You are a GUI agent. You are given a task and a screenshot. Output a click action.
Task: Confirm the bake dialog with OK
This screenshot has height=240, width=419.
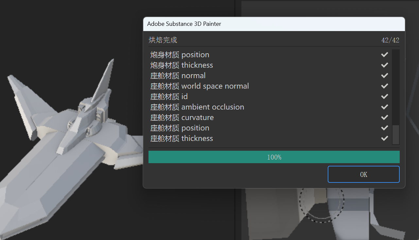(363, 174)
